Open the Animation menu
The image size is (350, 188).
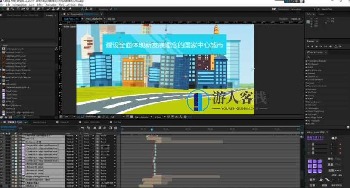coord(51,5)
